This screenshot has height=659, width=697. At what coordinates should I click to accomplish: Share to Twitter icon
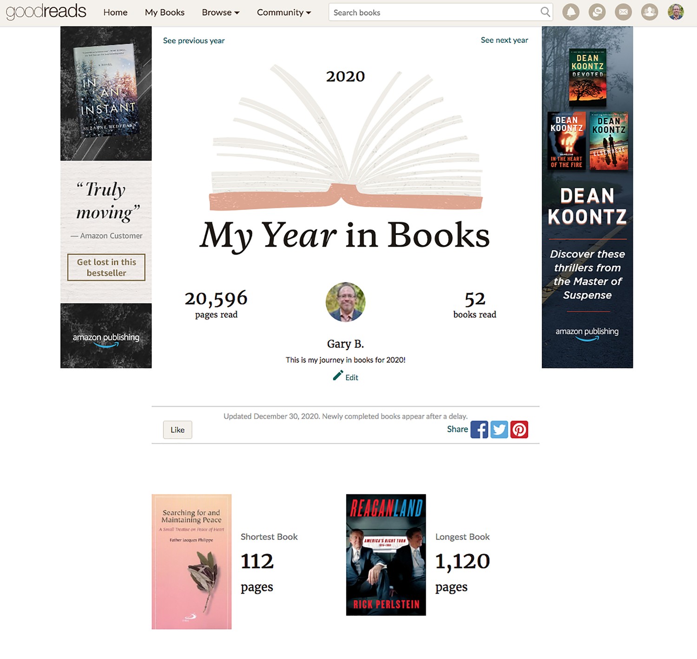pos(499,430)
